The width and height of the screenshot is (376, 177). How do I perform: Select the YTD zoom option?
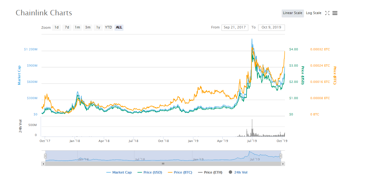(108, 28)
